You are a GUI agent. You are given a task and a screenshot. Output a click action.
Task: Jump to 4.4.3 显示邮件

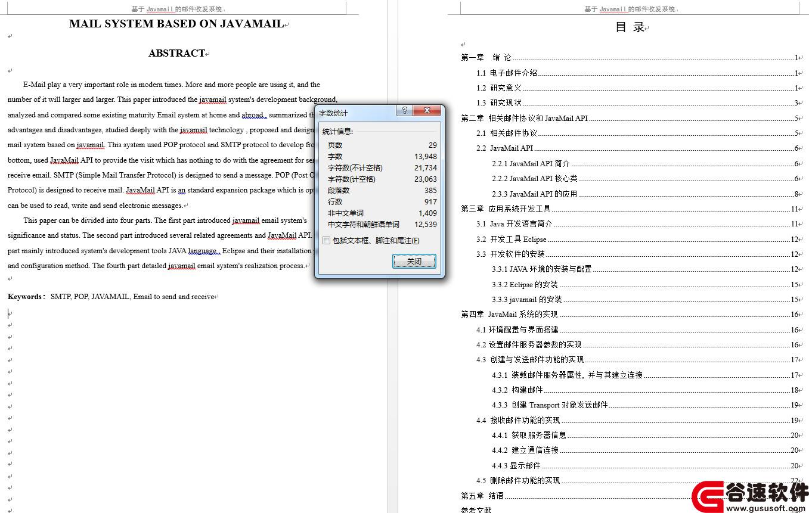[x=645, y=465]
